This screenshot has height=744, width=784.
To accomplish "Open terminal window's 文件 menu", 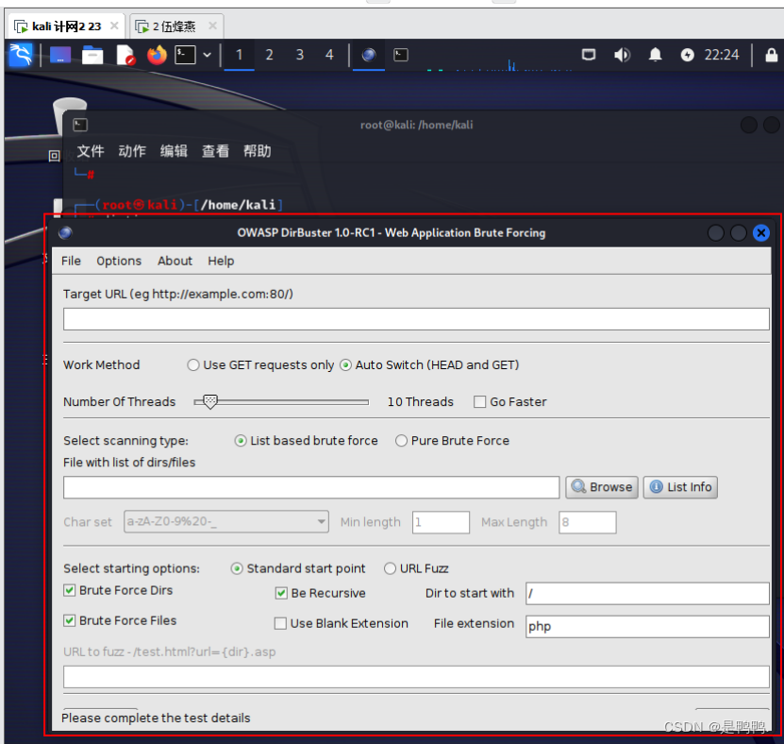I will tap(91, 151).
